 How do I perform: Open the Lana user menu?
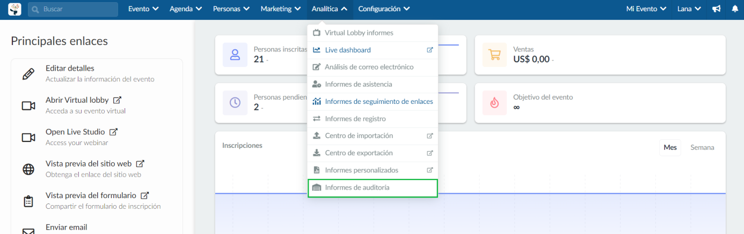point(689,9)
